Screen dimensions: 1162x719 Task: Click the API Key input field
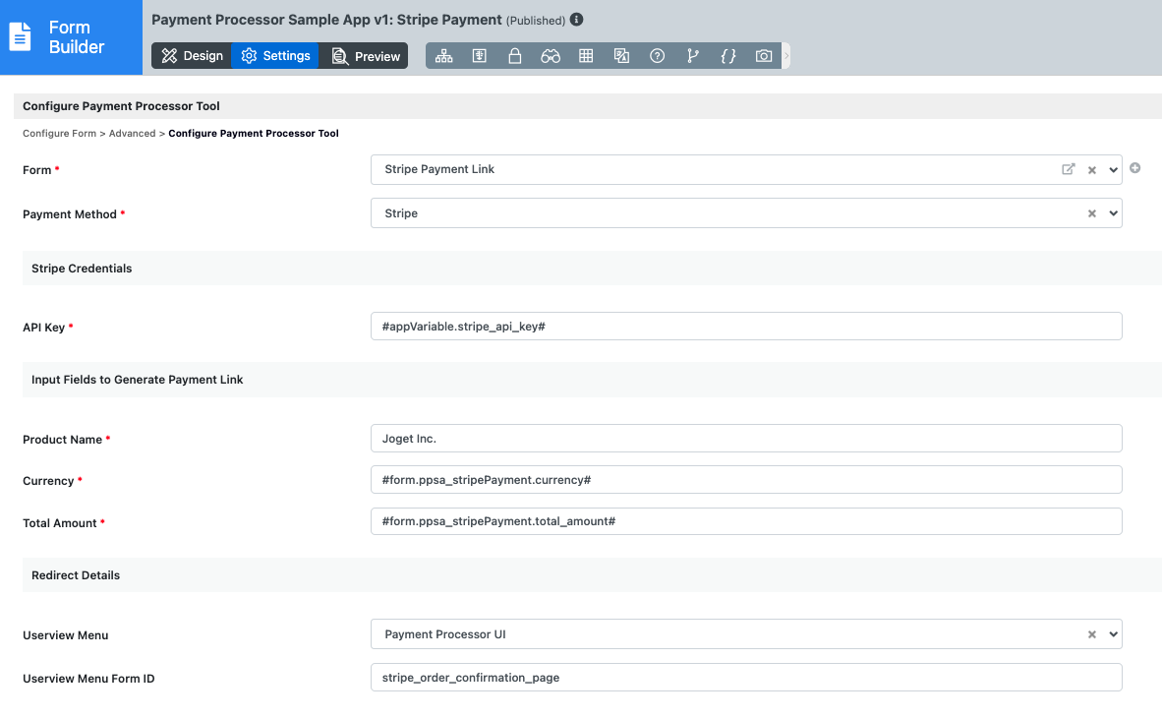[x=745, y=326]
